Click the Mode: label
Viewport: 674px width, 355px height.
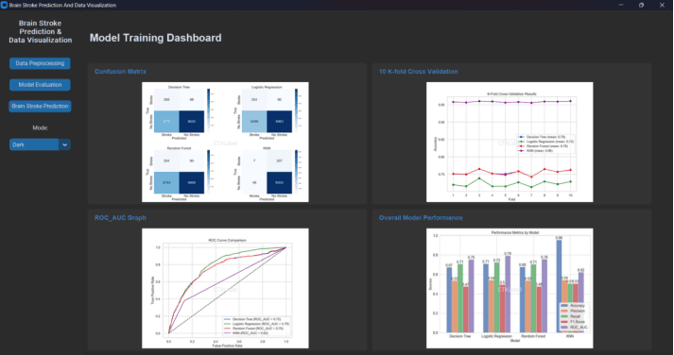tap(41, 127)
